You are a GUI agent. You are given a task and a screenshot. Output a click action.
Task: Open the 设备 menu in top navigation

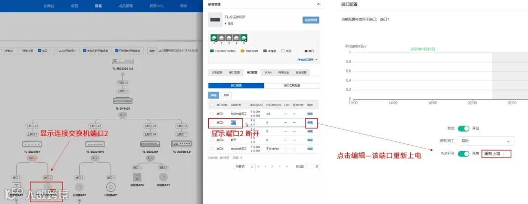pyautogui.click(x=98, y=6)
